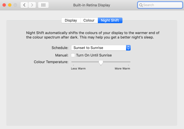Viewport: 184px width, 129px height.
Task: Go back with the left chevron button
Action: pos(24,5)
